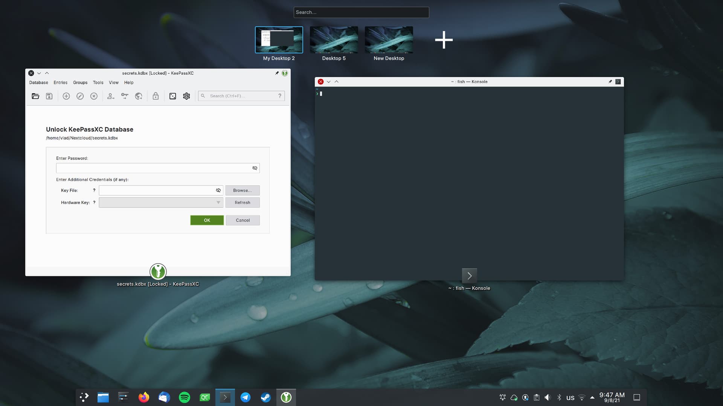Click the Cancel button
The height and width of the screenshot is (406, 723).
243,220
